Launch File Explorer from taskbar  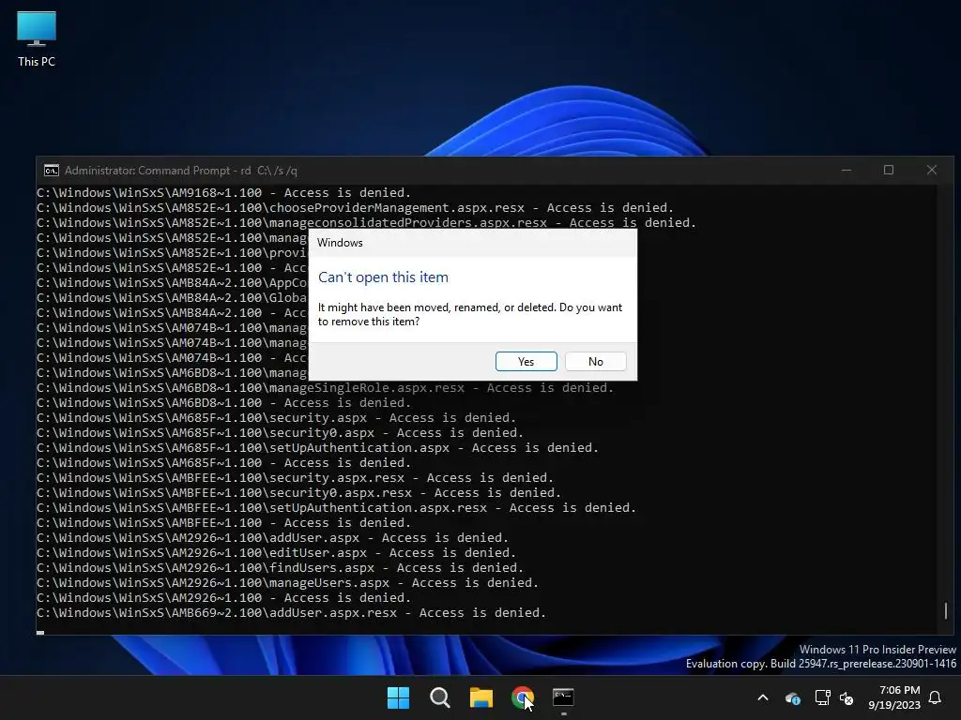coord(481,697)
